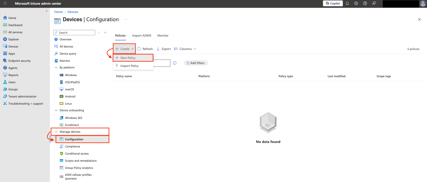Clear the devices menu search field
This screenshot has height=182, width=427.
[99, 33]
